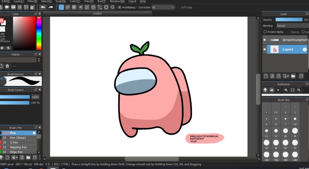
Task: Expand the add bitmap brush dropdown
Action: [x=17, y=157]
